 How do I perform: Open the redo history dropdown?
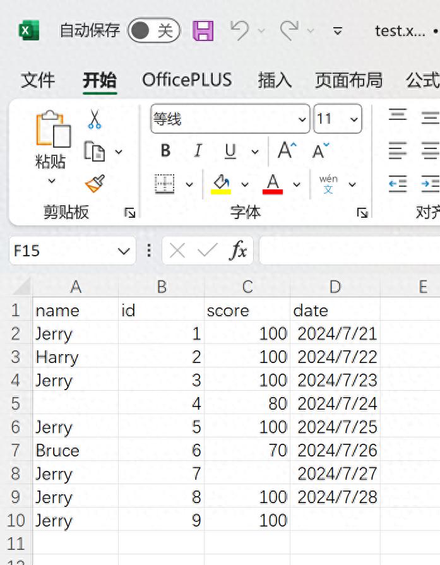click(310, 31)
